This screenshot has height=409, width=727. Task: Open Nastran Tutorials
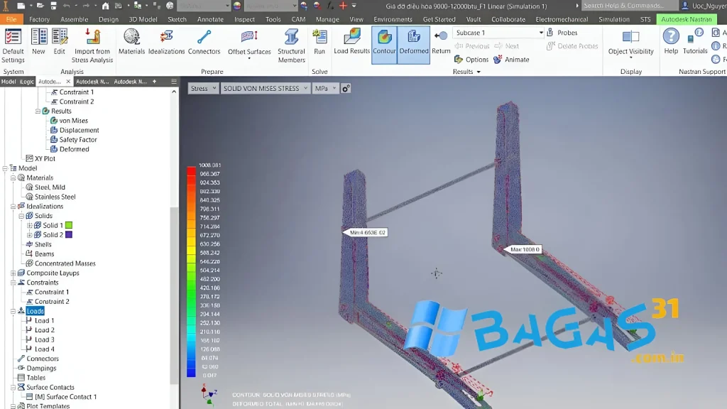694,42
